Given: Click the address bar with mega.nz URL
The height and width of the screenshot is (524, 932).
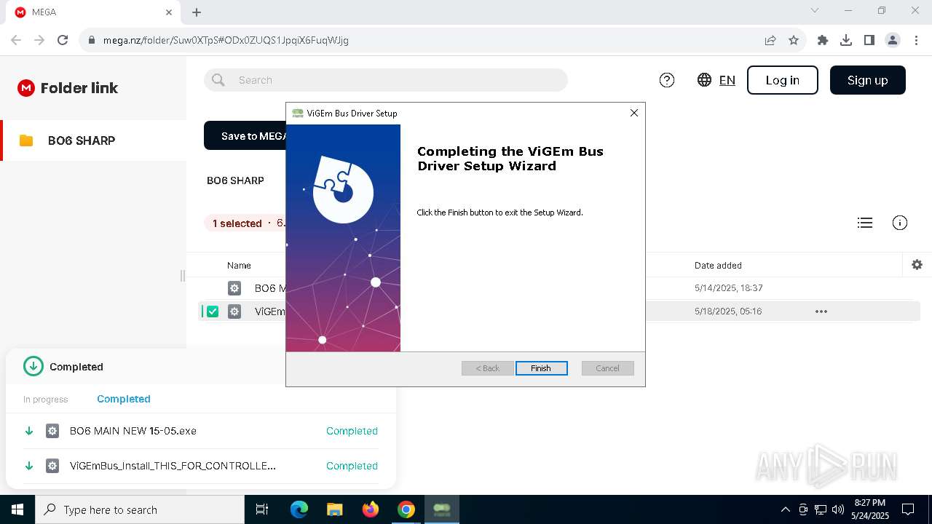Looking at the screenshot, I should pos(422,40).
